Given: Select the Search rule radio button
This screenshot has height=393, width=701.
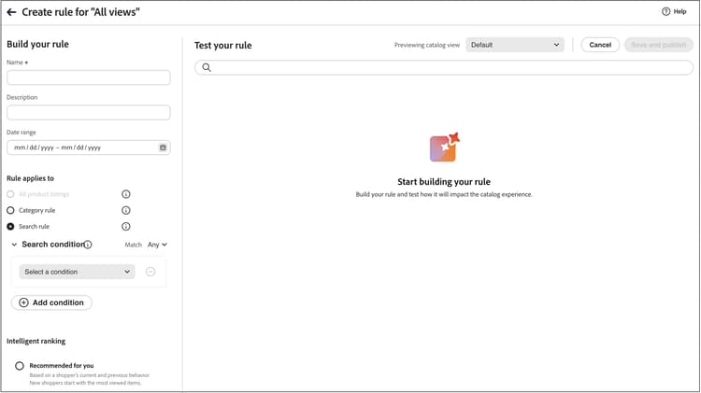Looking at the screenshot, I should click(x=10, y=227).
